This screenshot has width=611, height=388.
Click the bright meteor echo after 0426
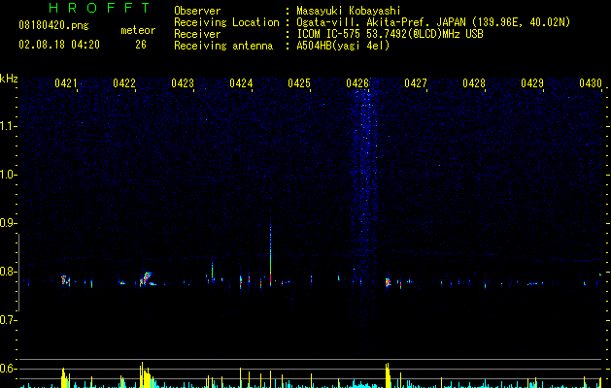pyautogui.click(x=388, y=282)
